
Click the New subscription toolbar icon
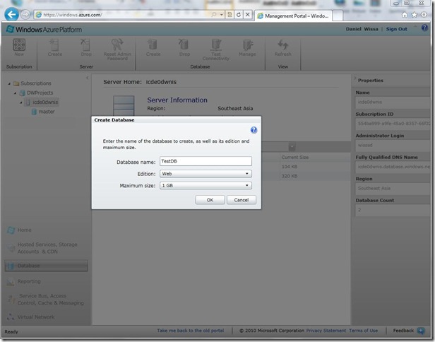tap(19, 47)
